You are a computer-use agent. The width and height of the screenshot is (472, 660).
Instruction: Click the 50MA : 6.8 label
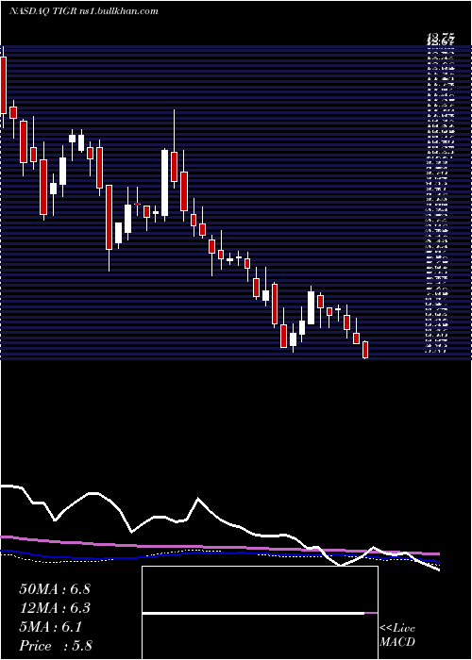[x=55, y=589]
